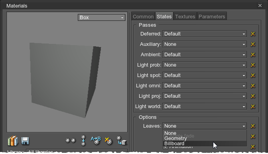Image resolution: width=268 pixels, height=154 pixels.
Task: Click the box material preview viewport
Action: point(67,72)
